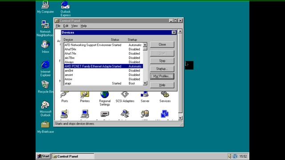The width and height of the screenshot is (285, 160).
Task: Select the Aha174x device row
Action: 103,53
